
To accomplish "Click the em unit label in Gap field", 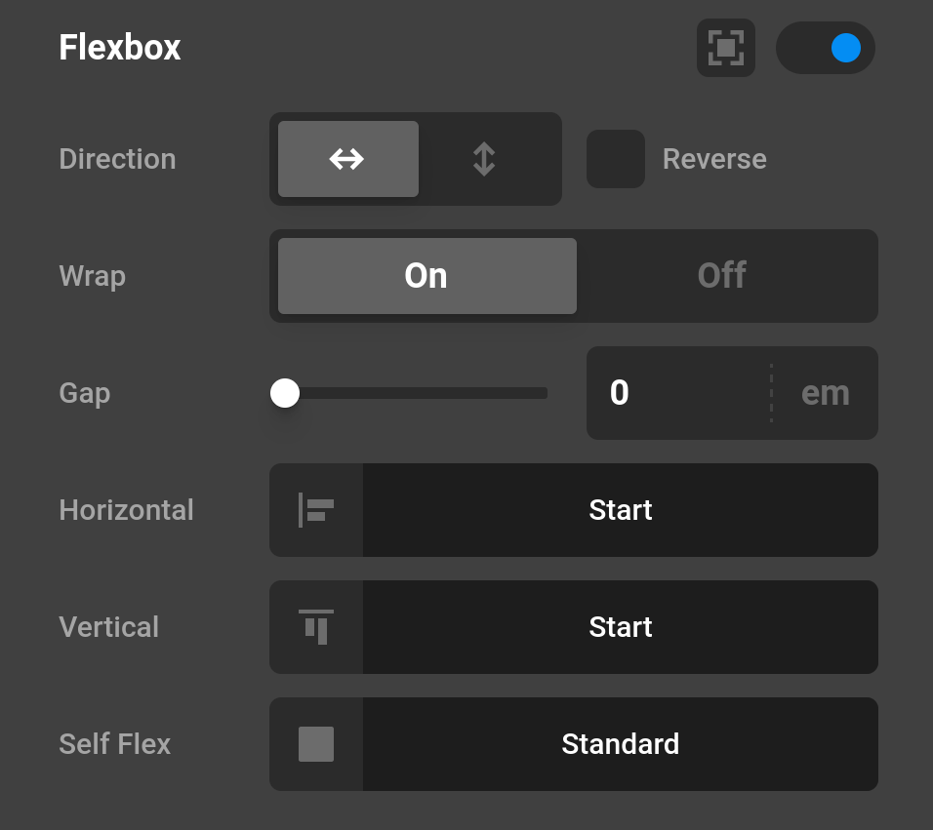I will click(826, 392).
